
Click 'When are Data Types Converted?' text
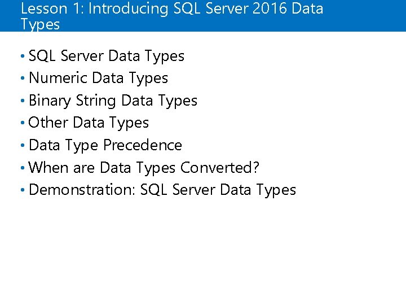[143, 167]
